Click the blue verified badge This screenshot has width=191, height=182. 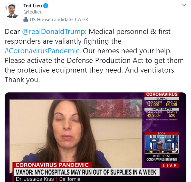[x=46, y=6]
